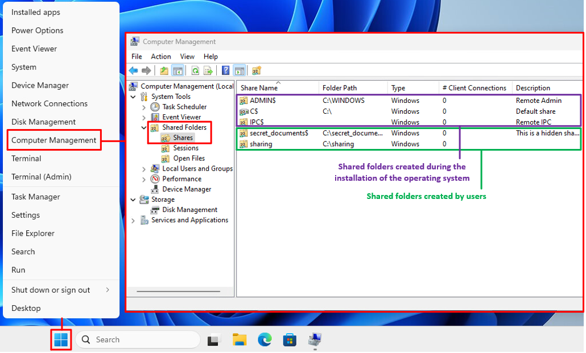The height and width of the screenshot is (353, 586).
Task: Click the Export List toolbar icon
Action: click(x=209, y=70)
